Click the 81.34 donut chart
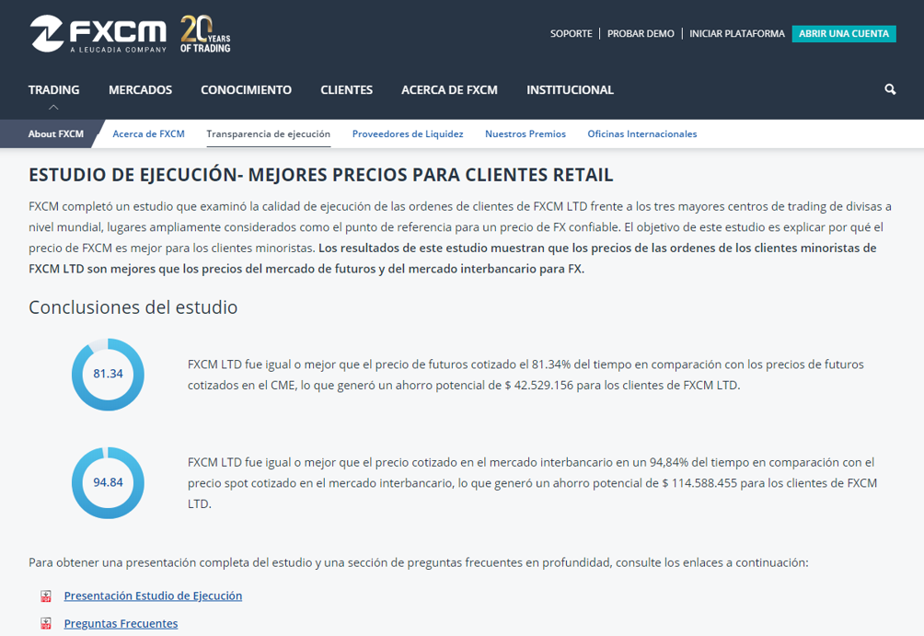 tap(108, 375)
